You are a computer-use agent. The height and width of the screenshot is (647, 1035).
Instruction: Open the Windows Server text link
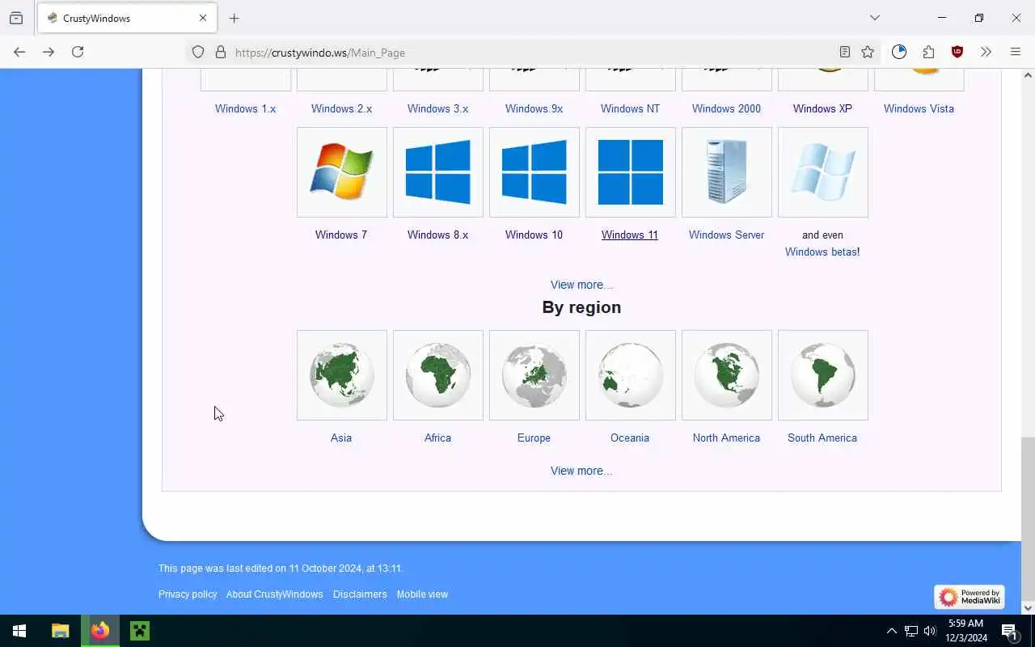[726, 235]
